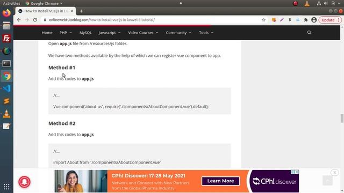
Task: Bookmark this page with the star
Action: (x=263, y=20)
